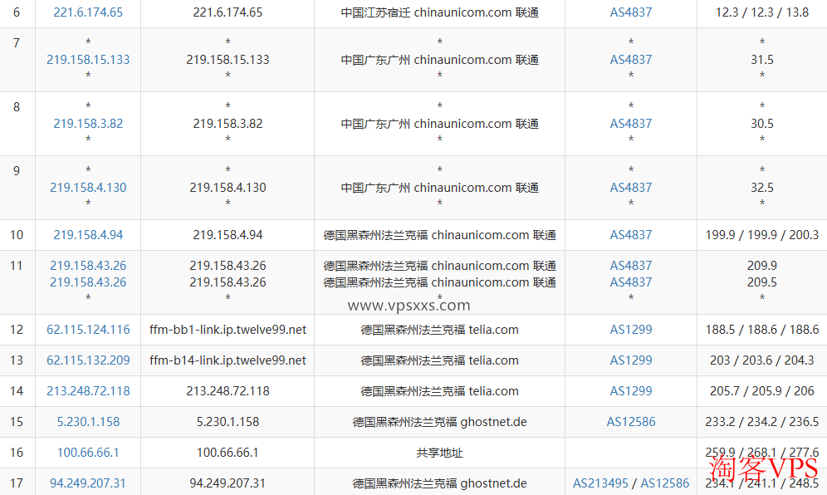The image size is (827, 495).
Task: Click the AS4837 link in hop 6 row
Action: pyautogui.click(x=631, y=12)
